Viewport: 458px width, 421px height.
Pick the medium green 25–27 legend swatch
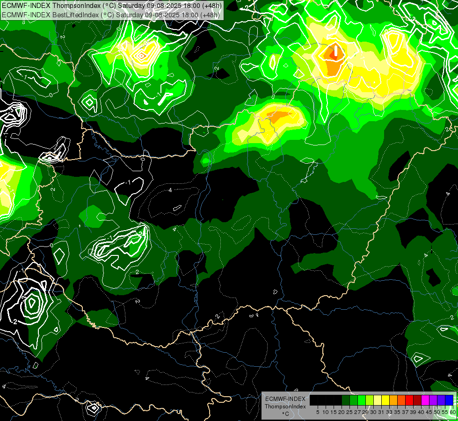(353, 400)
